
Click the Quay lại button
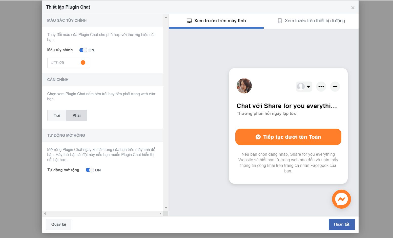pyautogui.click(x=59, y=224)
